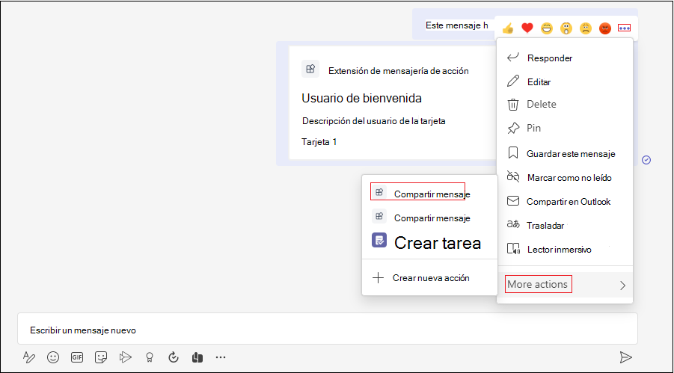Click the Format text pencil icon
The image size is (674, 373).
28,357
